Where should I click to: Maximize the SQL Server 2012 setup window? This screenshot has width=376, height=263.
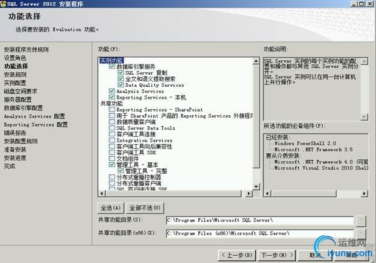(x=362, y=4)
